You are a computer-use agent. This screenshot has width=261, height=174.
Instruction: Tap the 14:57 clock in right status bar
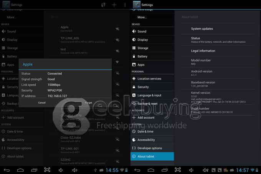click(243, 170)
